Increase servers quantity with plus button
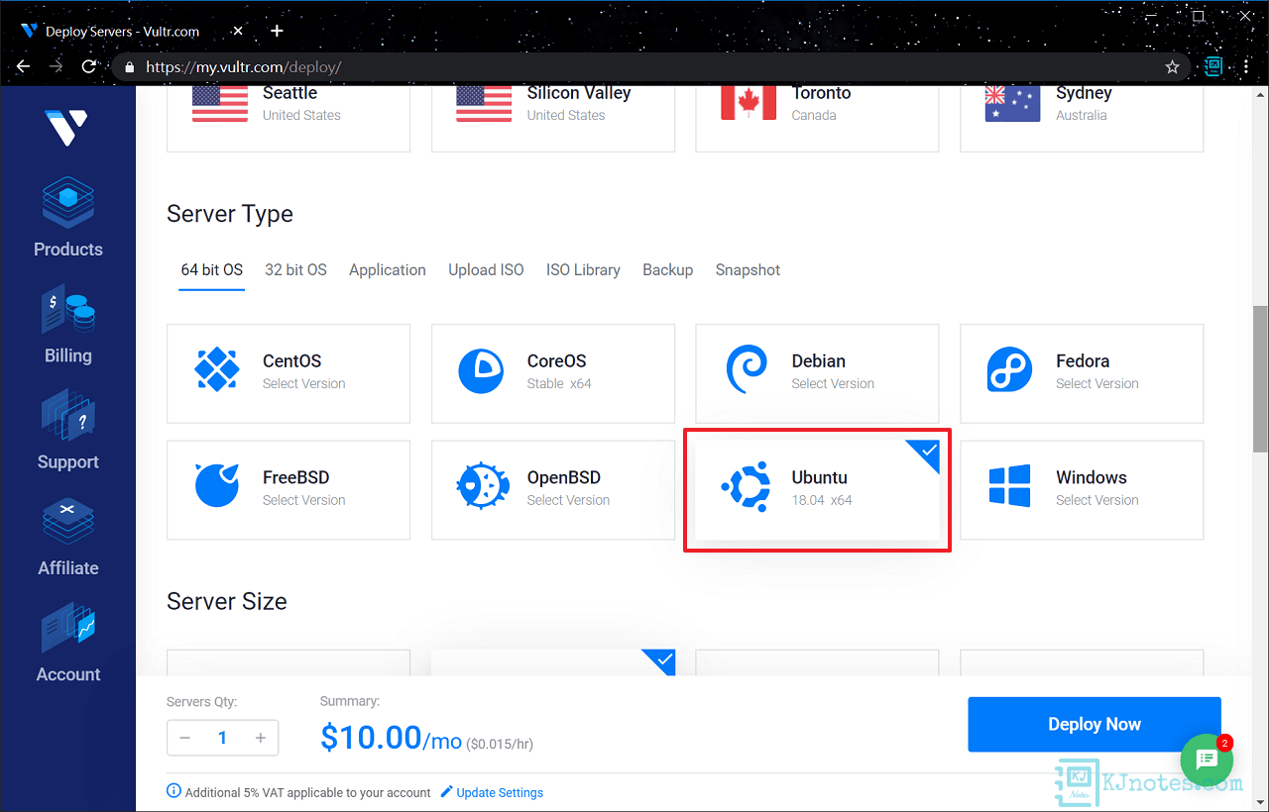Viewport: 1269px width, 812px height. coord(261,738)
